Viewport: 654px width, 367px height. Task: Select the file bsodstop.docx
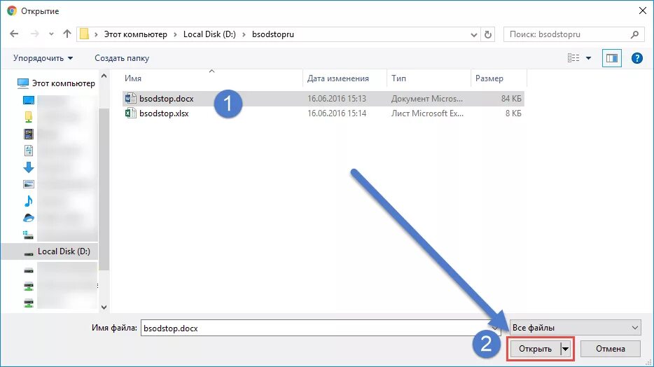point(167,99)
